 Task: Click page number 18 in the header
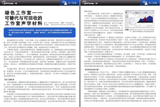[16, 3]
